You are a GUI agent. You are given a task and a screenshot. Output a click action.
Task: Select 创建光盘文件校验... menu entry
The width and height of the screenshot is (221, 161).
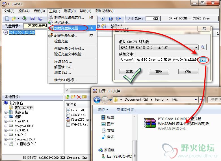click(x=72, y=49)
